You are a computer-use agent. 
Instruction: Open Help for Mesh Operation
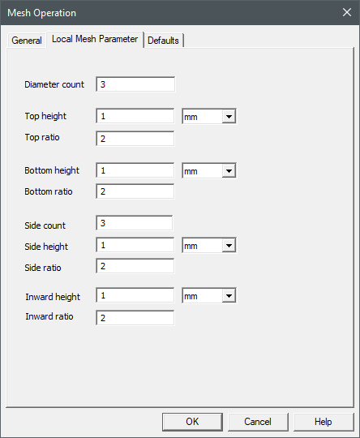(x=324, y=422)
